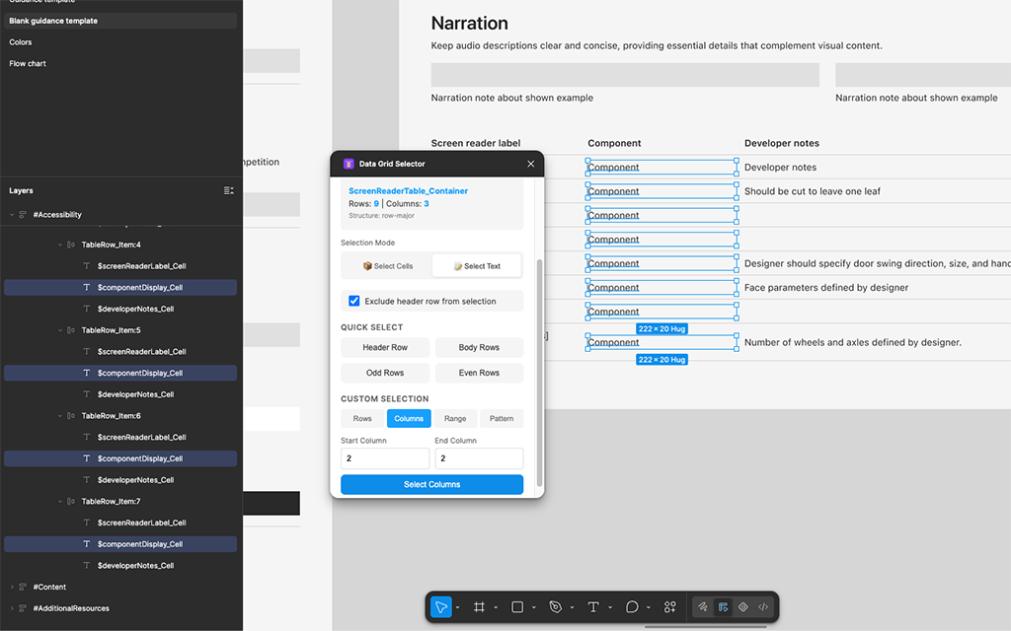Select the Move tool in the bottom toolbar
This screenshot has width=1011, height=631.
[441, 607]
